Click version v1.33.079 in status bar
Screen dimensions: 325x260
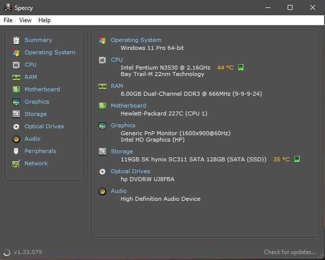pyautogui.click(x=28, y=252)
